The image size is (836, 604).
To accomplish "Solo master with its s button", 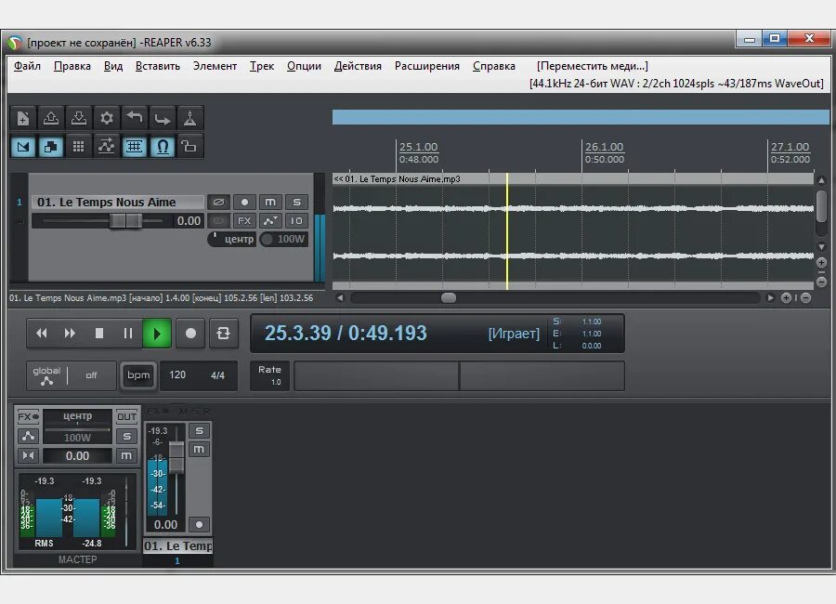I will point(126,437).
